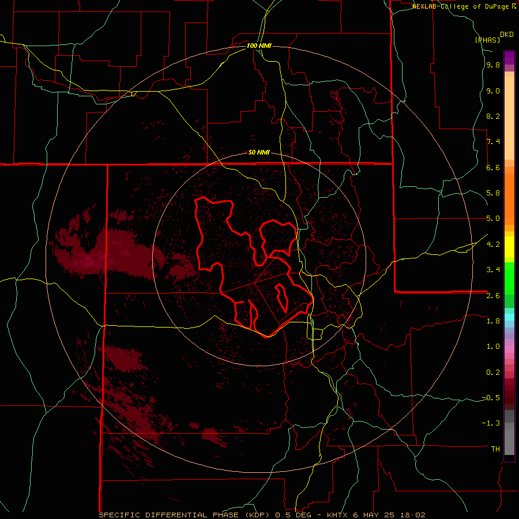The height and width of the screenshot is (519, 519).
Task: Click the 7.4 value on color scale
Action: 493,142
